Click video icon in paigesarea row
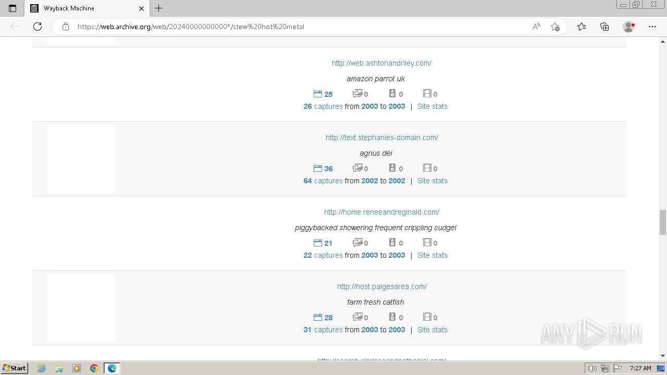Screen dimensions: 667x375 click(427, 317)
